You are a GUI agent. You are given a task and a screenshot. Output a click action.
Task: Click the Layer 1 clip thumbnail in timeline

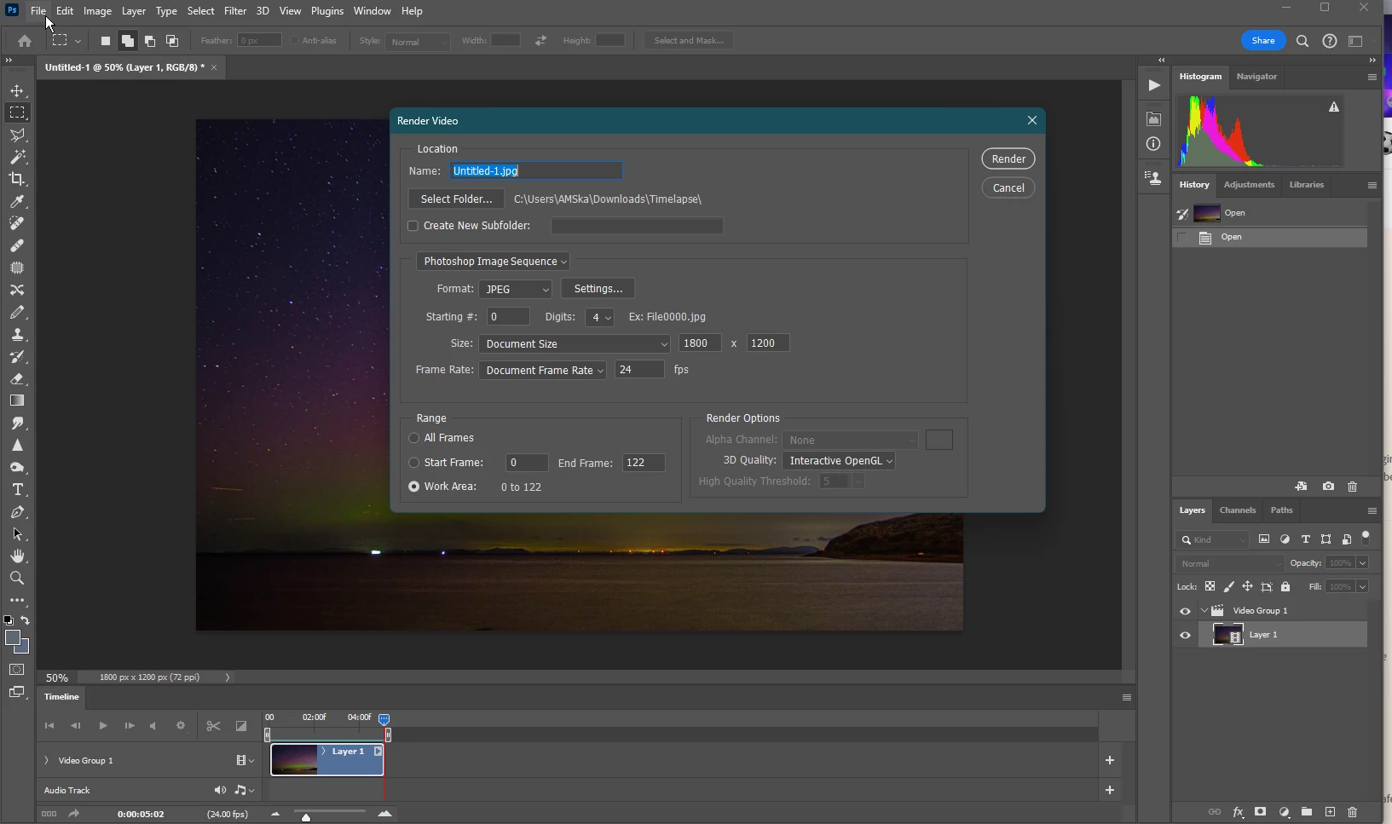(x=295, y=760)
